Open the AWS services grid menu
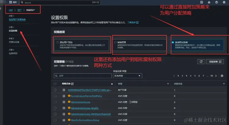Image resolution: width=229 pixels, height=125 pixels. (11, 2)
